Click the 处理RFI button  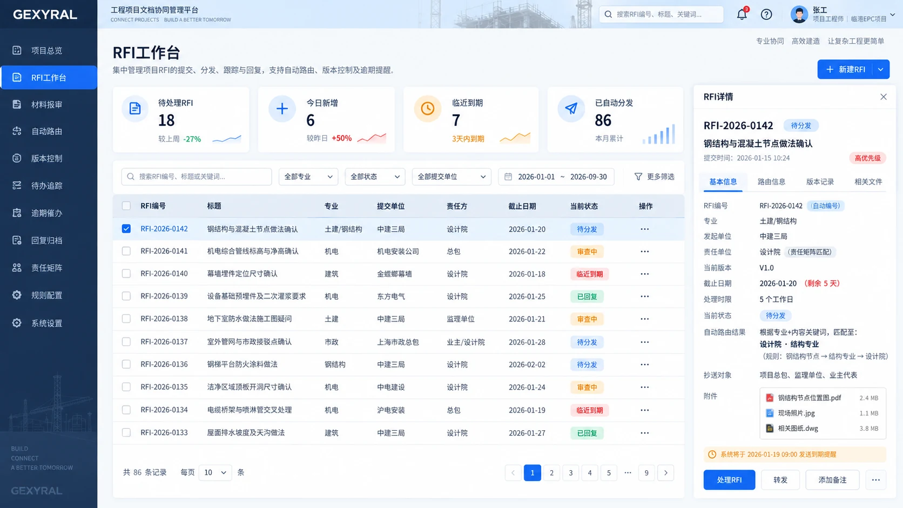[x=729, y=480]
